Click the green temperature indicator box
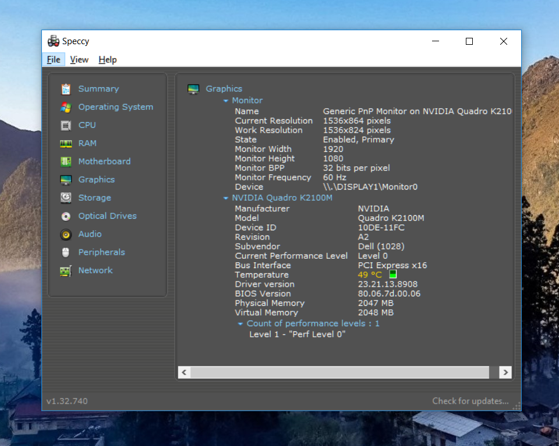Image resolution: width=559 pixels, height=446 pixels. click(x=393, y=274)
